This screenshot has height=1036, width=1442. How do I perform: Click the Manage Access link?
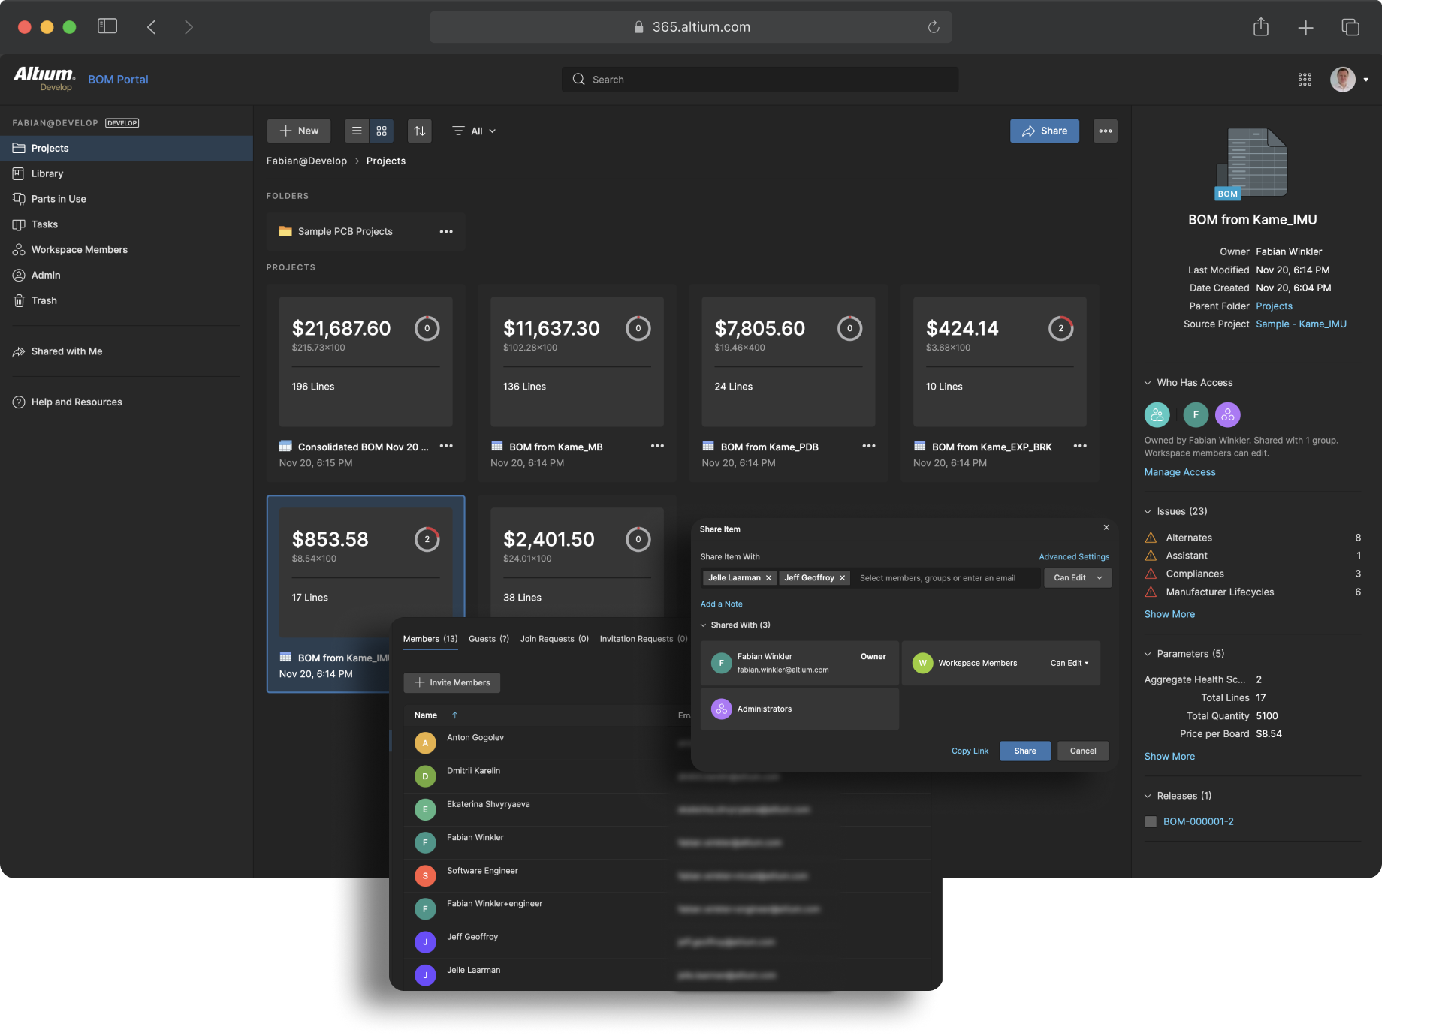coord(1179,472)
